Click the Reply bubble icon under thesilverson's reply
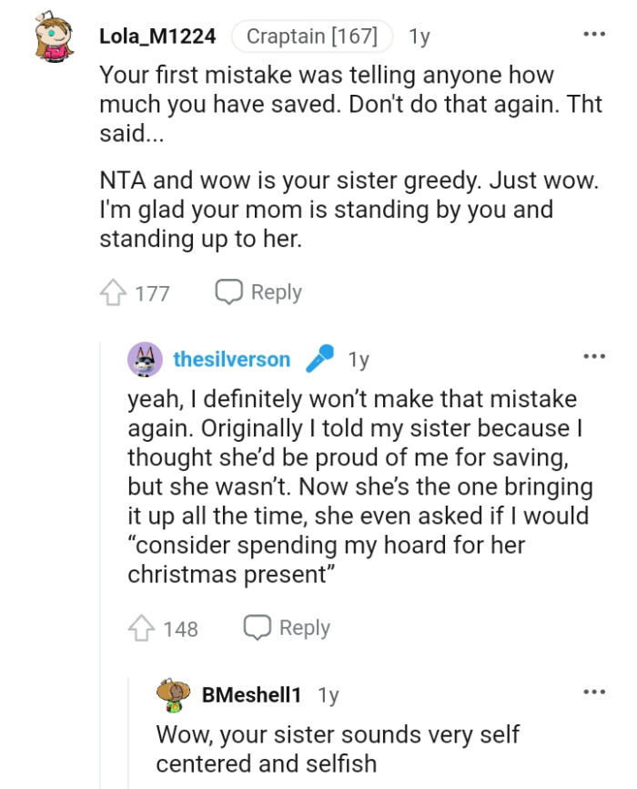This screenshot has width=637, height=789. [258, 627]
